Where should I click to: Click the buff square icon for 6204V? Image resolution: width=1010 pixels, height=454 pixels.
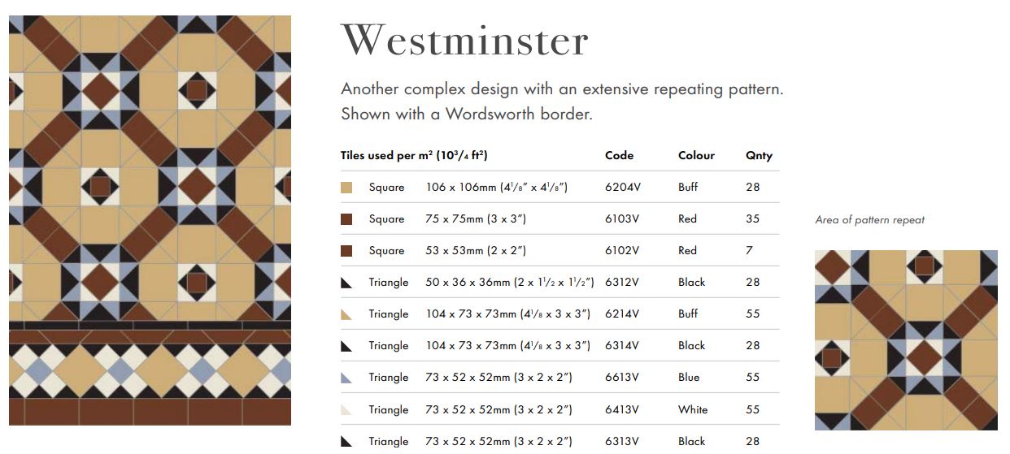[x=346, y=188]
